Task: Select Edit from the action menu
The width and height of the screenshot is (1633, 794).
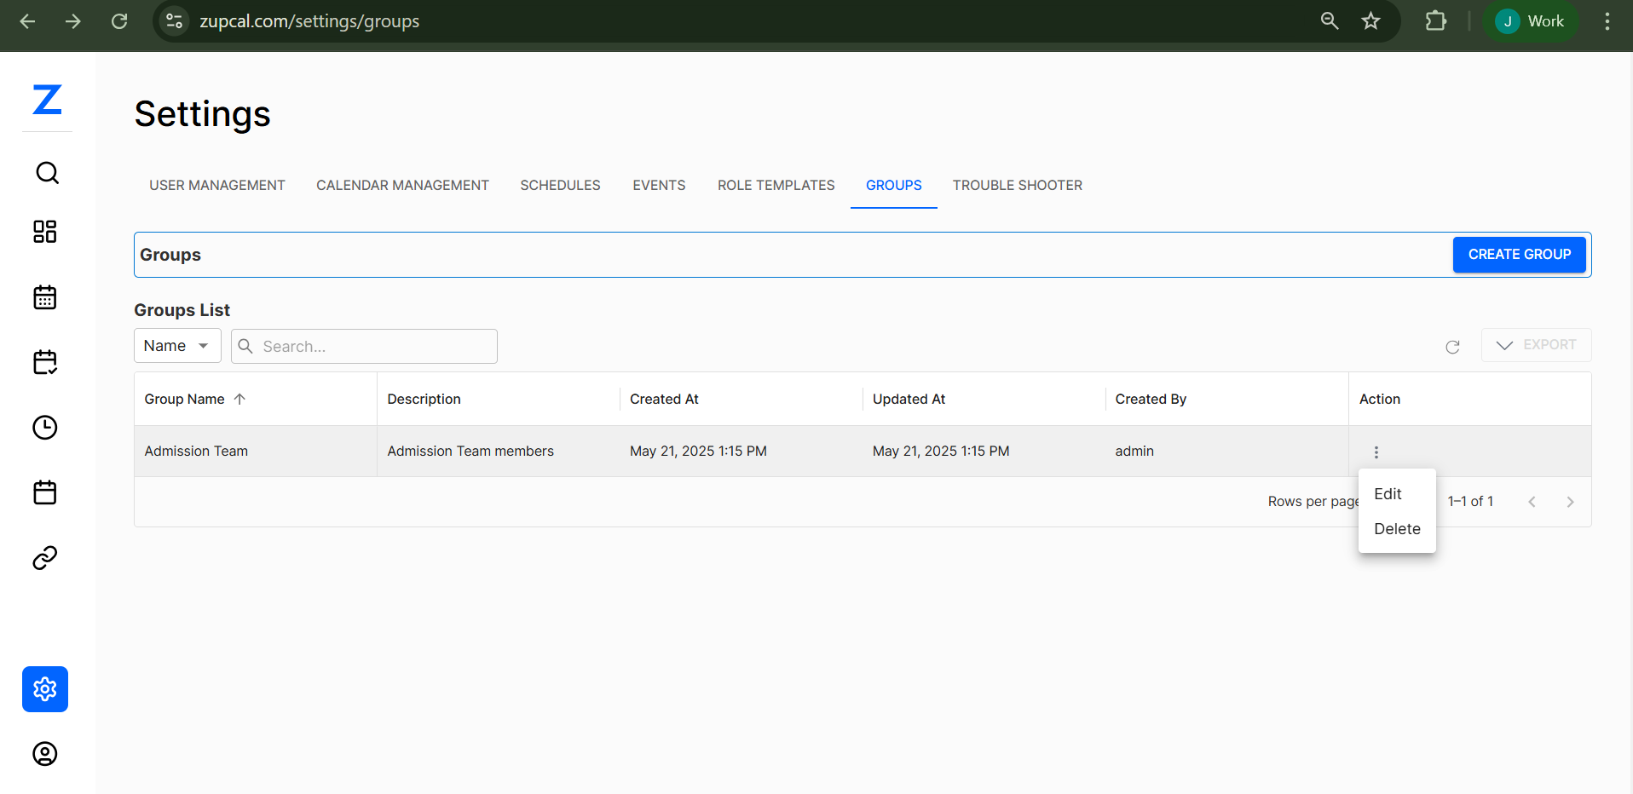Action: (x=1387, y=493)
